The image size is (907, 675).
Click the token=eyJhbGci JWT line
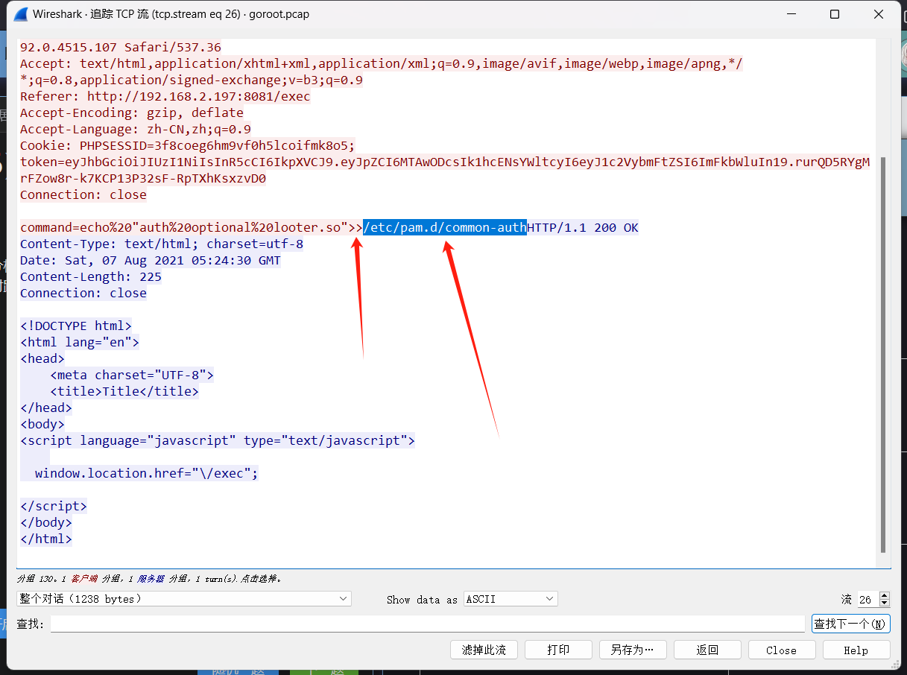point(444,162)
